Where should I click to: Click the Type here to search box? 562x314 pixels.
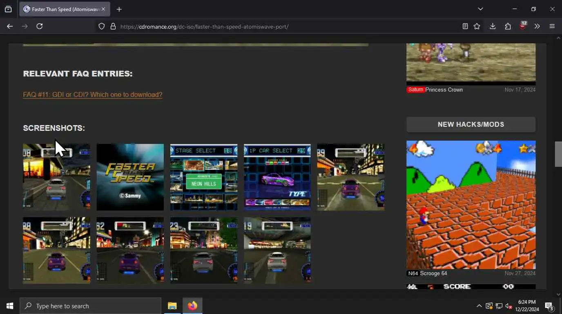tap(90, 306)
